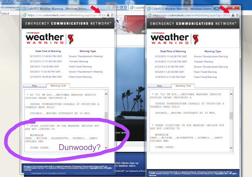This screenshot has height=177, width=252.
Task: Click the left window URL address field
Action: point(67,15)
